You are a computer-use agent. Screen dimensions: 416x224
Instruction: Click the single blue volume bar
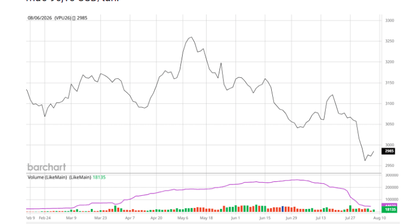(x=283, y=209)
